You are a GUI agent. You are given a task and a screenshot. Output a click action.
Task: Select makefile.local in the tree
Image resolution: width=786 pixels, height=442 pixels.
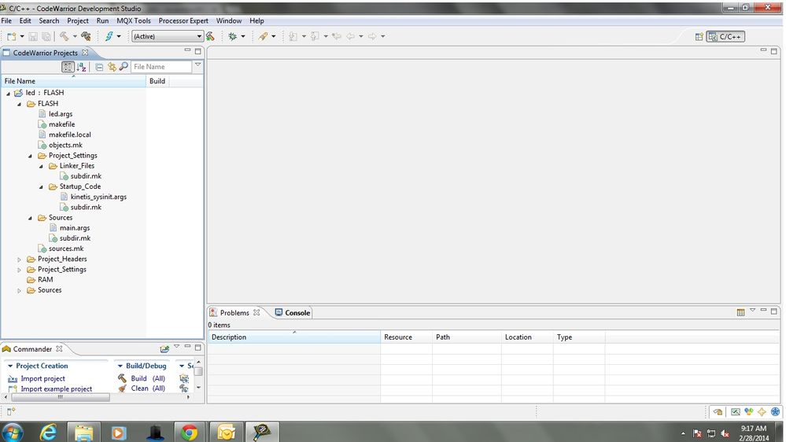click(x=70, y=134)
